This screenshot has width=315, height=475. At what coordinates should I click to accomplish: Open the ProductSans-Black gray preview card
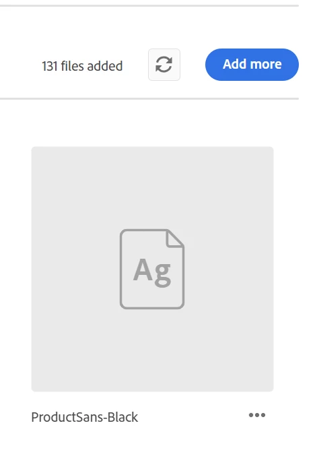point(152,269)
